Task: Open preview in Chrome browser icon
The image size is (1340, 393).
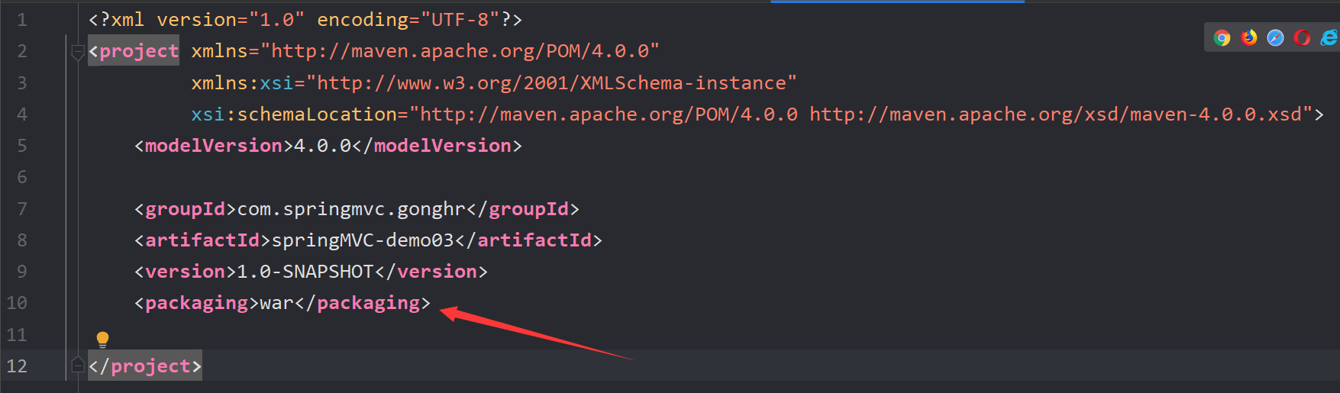Action: click(x=1222, y=38)
